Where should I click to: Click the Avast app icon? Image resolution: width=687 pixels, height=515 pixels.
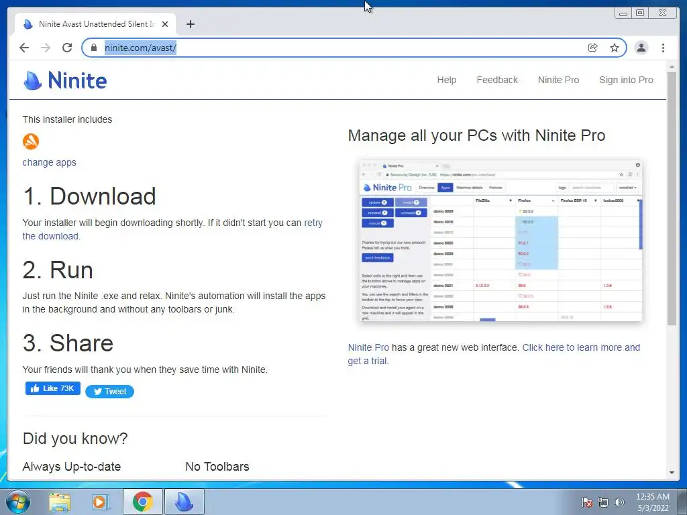pyautogui.click(x=31, y=141)
